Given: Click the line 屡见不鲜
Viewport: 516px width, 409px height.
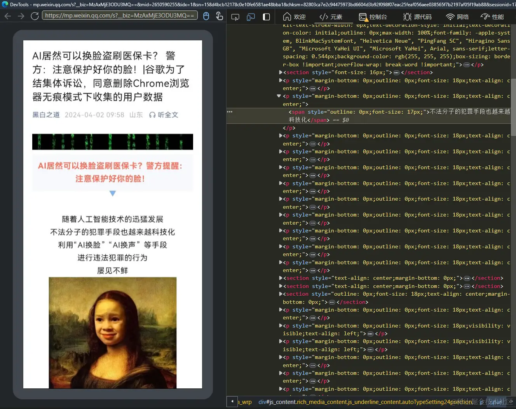Looking at the screenshot, I should 113,270.
